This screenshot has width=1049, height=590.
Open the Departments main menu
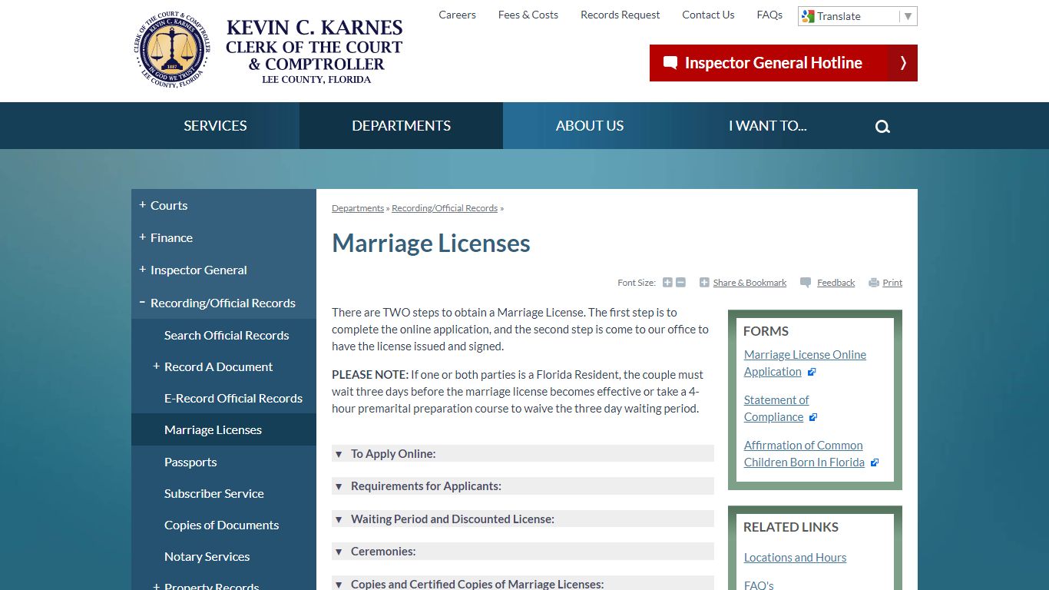401,126
